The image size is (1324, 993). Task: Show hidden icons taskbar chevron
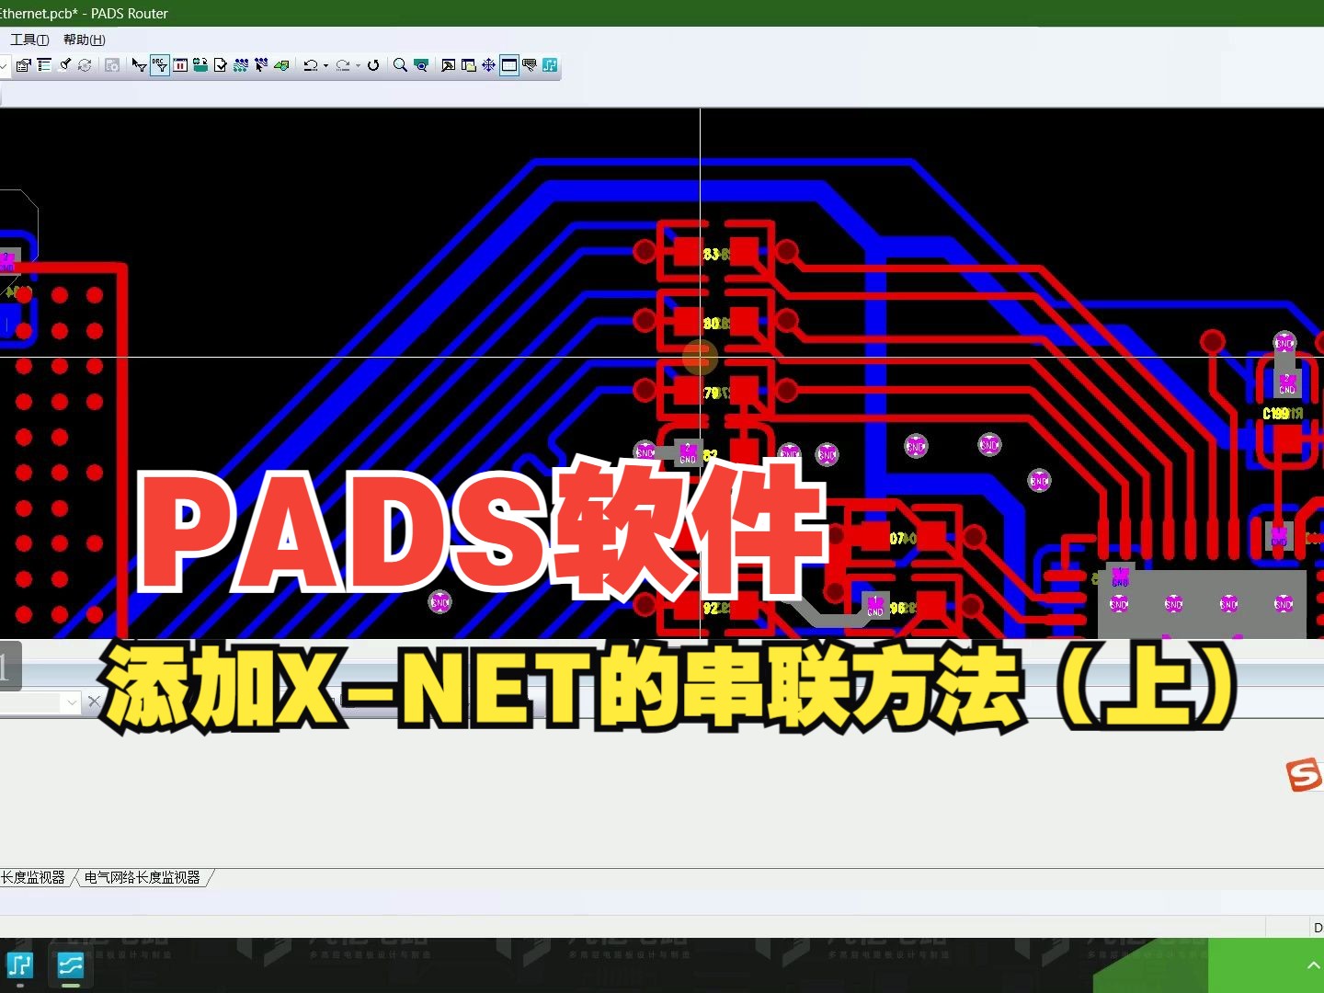[x=1313, y=965]
